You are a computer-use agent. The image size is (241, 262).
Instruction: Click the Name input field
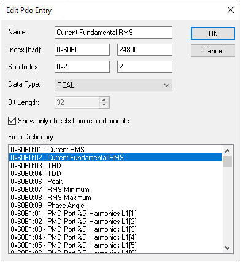pyautogui.click(x=113, y=33)
